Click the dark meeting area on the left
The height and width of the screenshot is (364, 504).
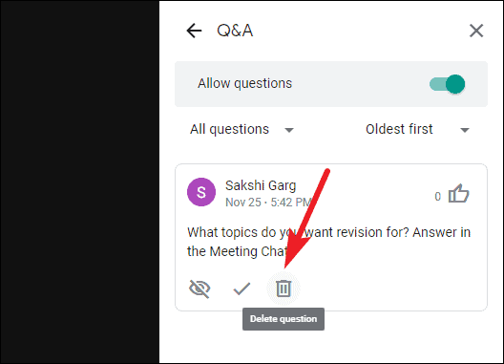(80, 182)
